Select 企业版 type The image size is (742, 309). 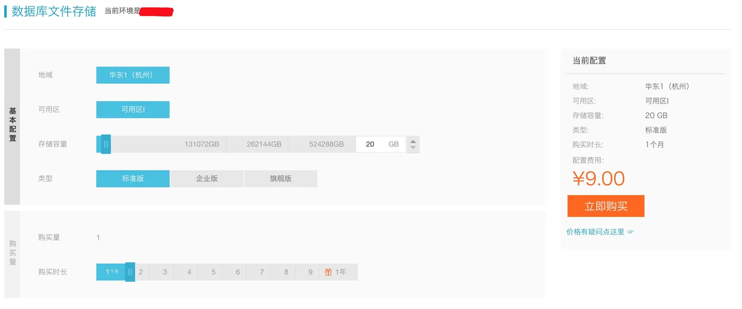point(207,179)
